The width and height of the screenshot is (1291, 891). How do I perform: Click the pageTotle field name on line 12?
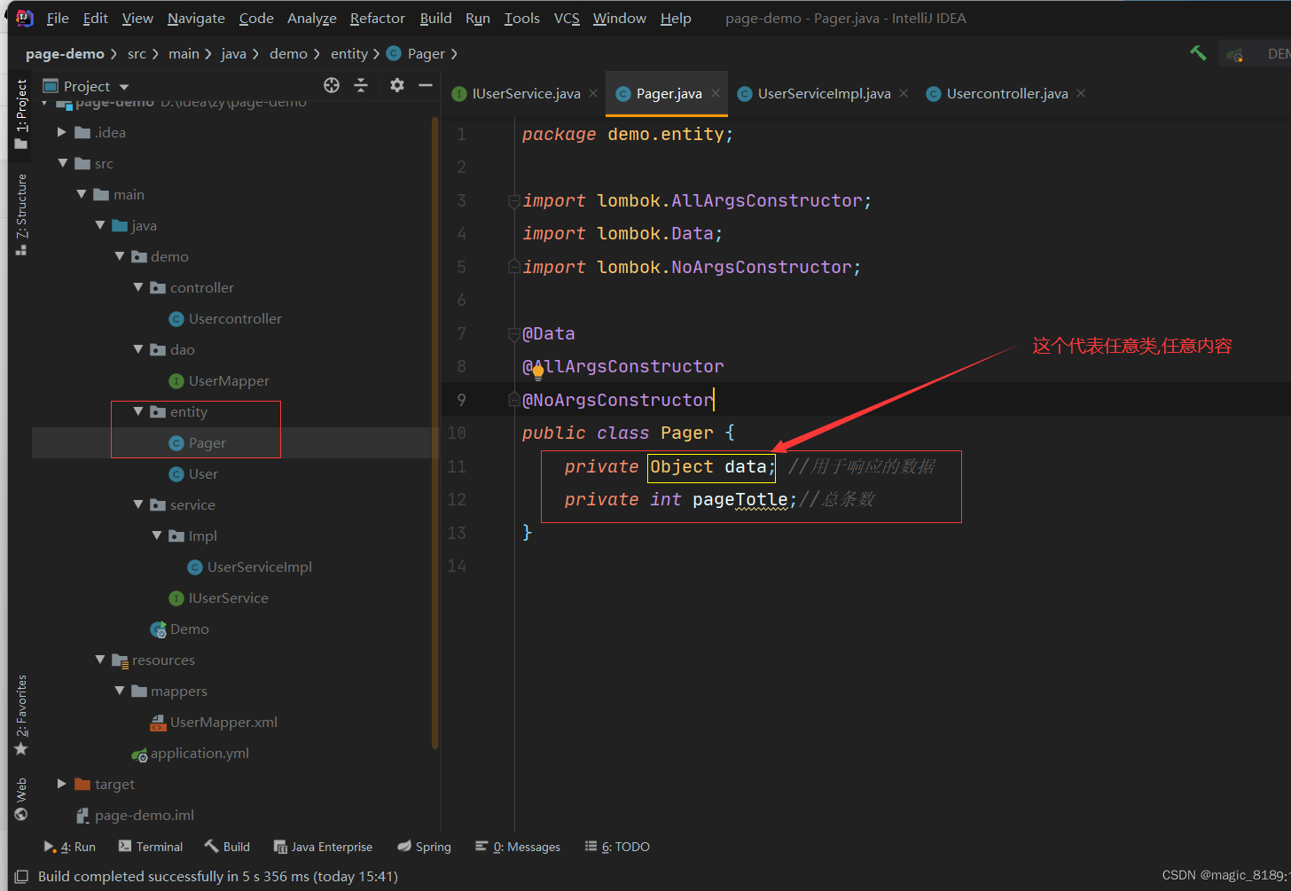(x=739, y=500)
